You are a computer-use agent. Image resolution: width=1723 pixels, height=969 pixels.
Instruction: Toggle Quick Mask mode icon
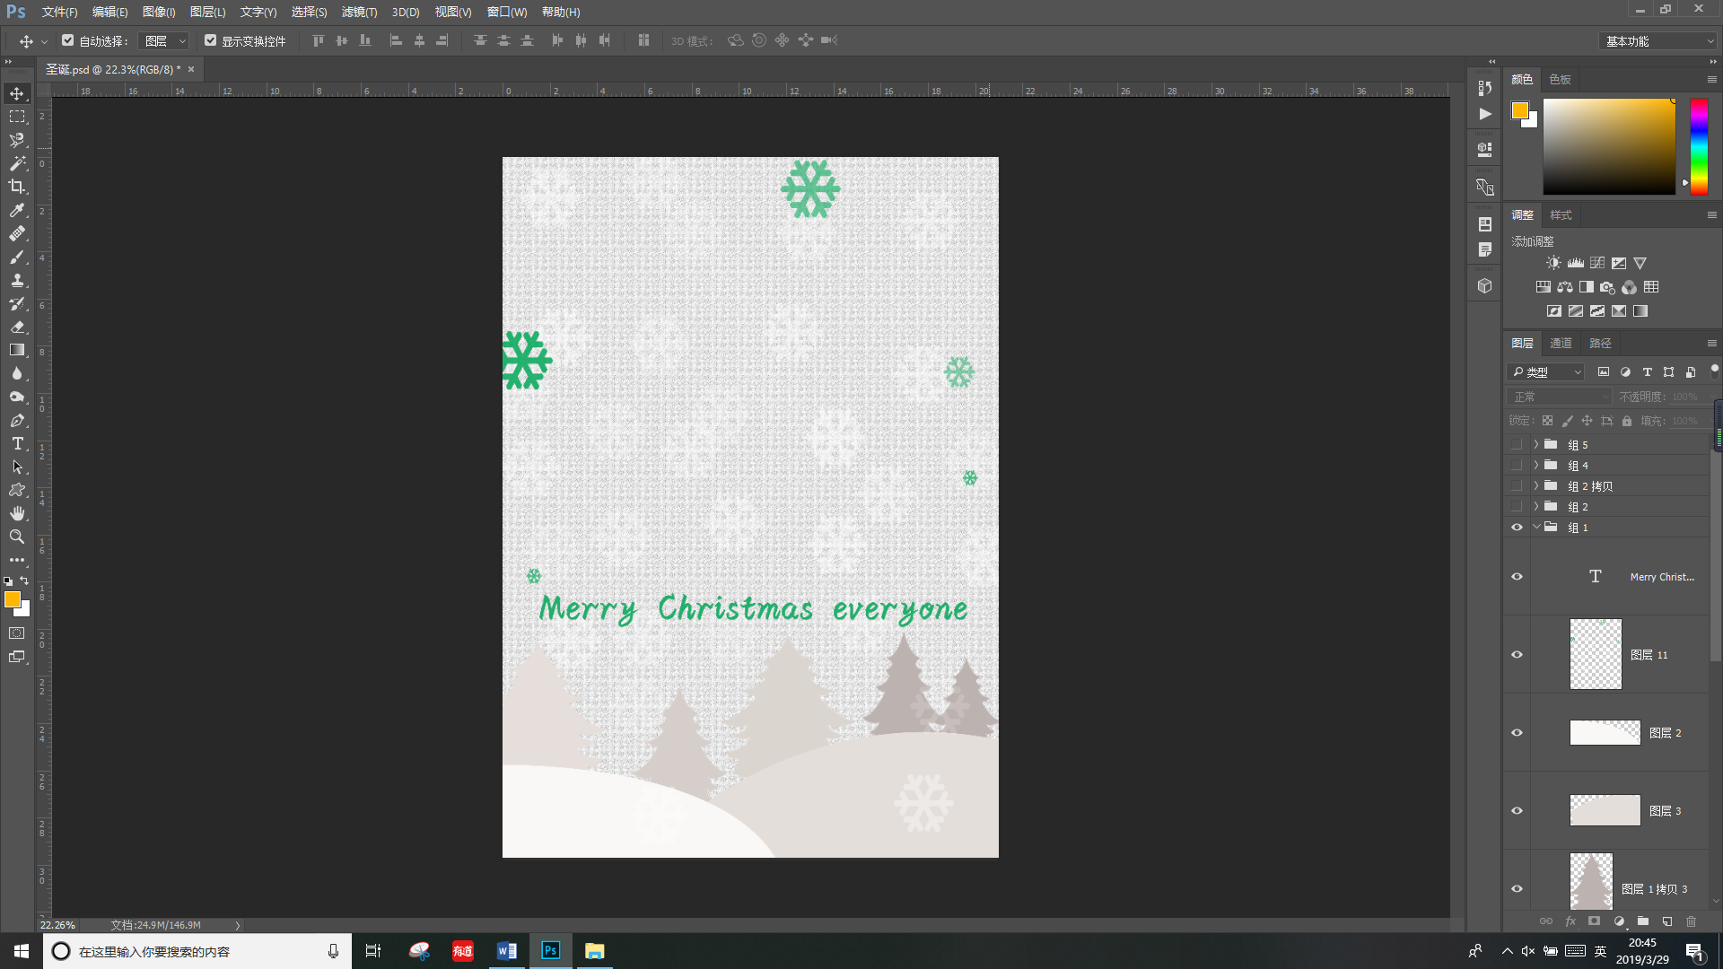click(17, 633)
